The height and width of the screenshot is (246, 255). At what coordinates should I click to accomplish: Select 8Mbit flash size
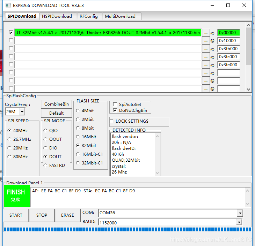(x=78, y=128)
